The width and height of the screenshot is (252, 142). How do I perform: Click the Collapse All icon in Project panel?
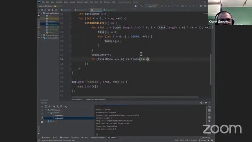coord(56,10)
